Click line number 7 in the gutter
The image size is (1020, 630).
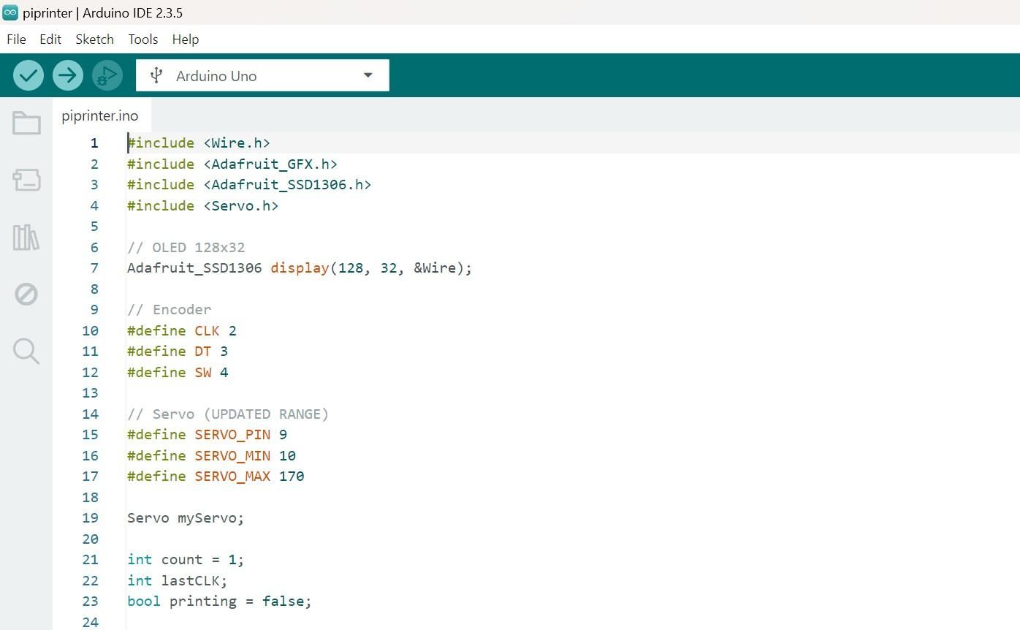point(94,268)
